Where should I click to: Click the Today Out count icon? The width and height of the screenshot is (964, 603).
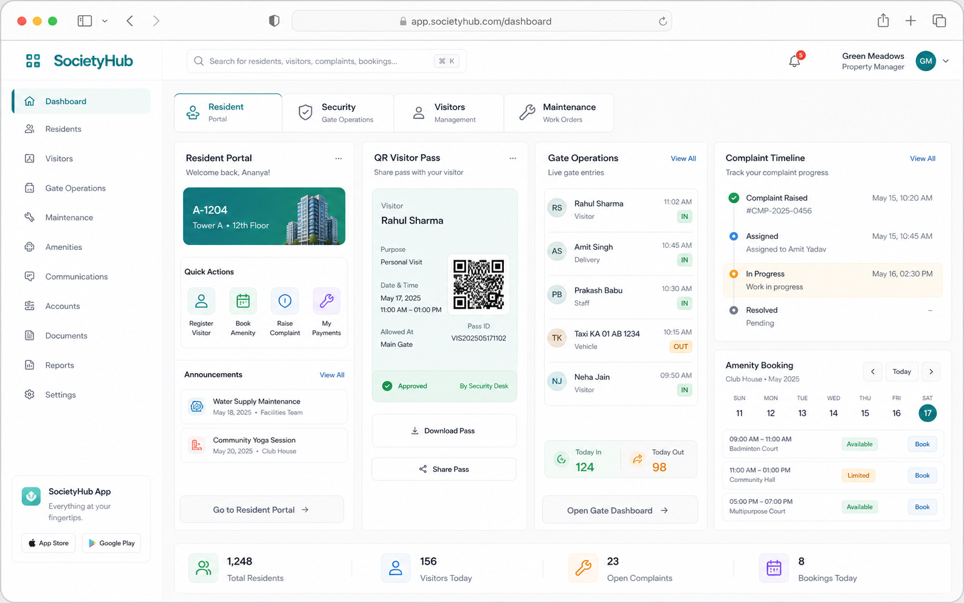click(x=637, y=460)
